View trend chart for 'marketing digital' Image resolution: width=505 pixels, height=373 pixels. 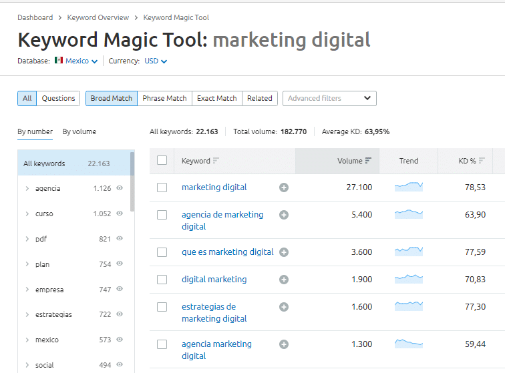[x=409, y=187]
